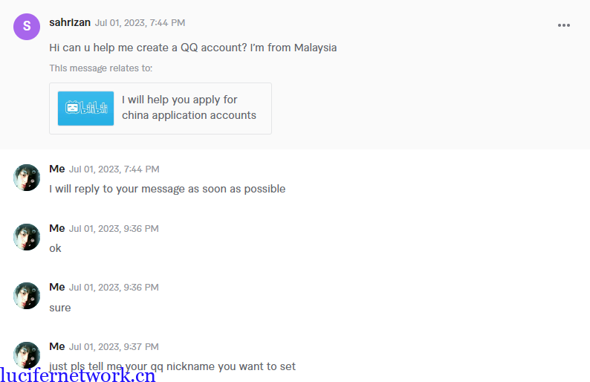Click the "sure" message text
The height and width of the screenshot is (382, 590).
[60, 308]
